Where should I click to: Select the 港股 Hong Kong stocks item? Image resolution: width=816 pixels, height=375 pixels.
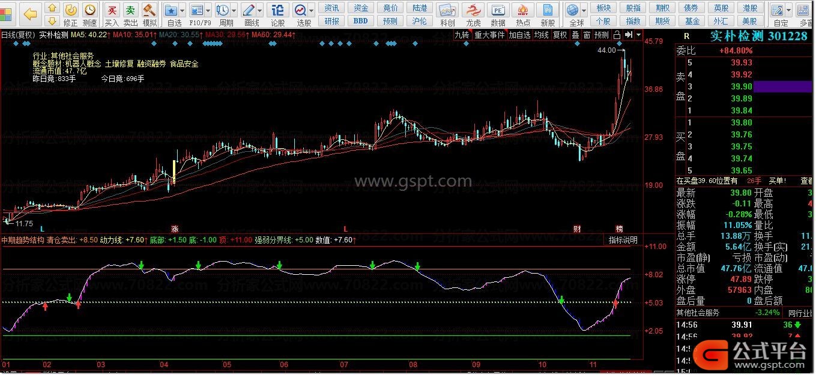click(749, 8)
